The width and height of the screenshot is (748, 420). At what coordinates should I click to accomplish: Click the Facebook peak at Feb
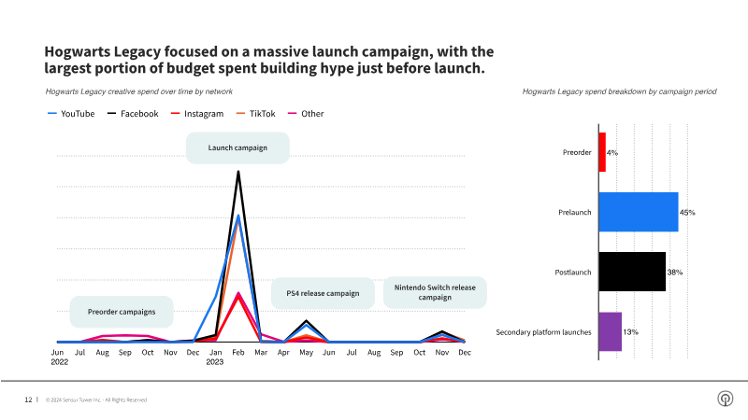coord(238,172)
